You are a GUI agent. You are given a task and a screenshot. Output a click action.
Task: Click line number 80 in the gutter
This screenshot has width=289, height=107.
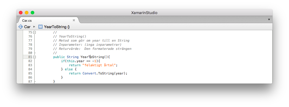tap(30, 53)
